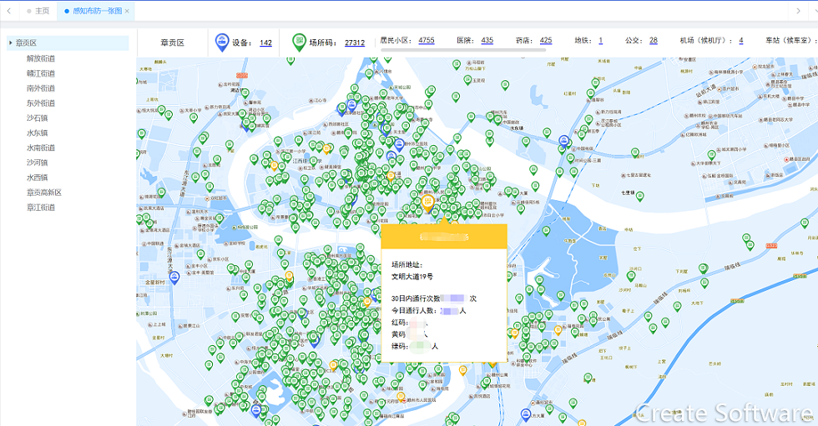
Task: Collapse the 章贡区 tree node arrow
Action: click(10, 43)
